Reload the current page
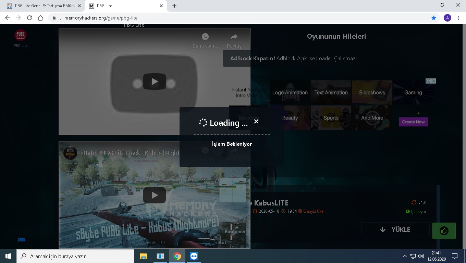Image resolution: width=466 pixels, height=263 pixels. tap(29, 18)
